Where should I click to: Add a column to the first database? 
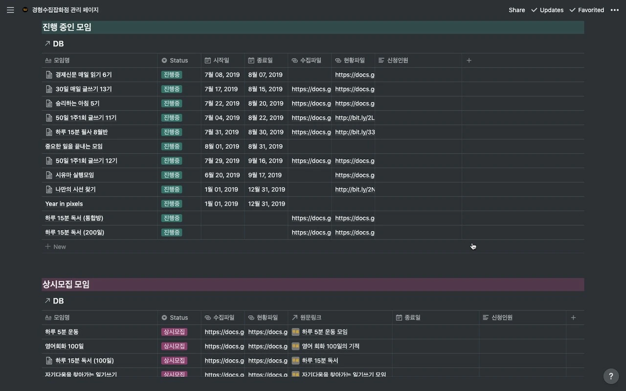pyautogui.click(x=469, y=60)
